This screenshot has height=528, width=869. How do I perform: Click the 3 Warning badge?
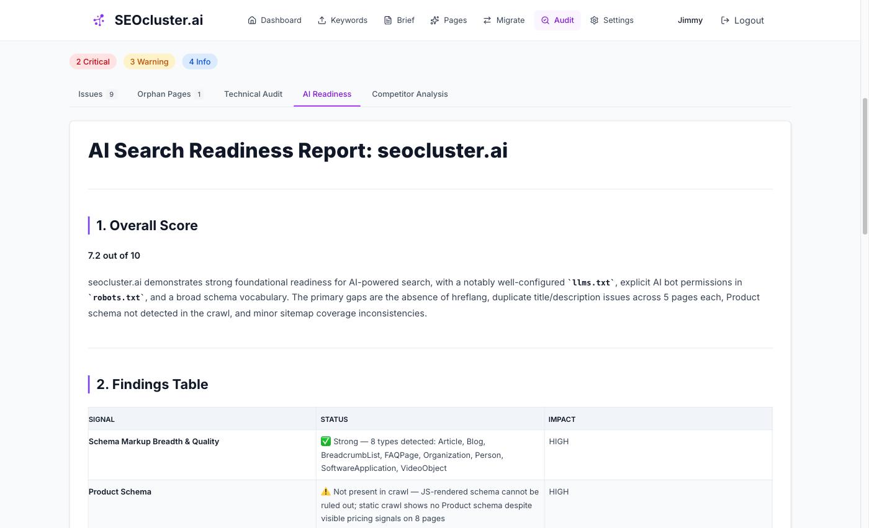click(149, 61)
